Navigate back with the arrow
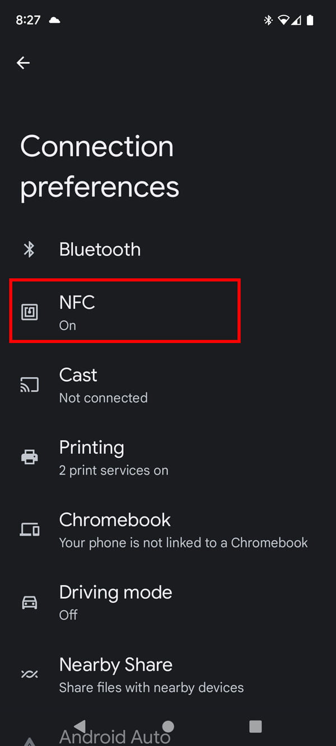The height and width of the screenshot is (746, 336). (x=23, y=63)
